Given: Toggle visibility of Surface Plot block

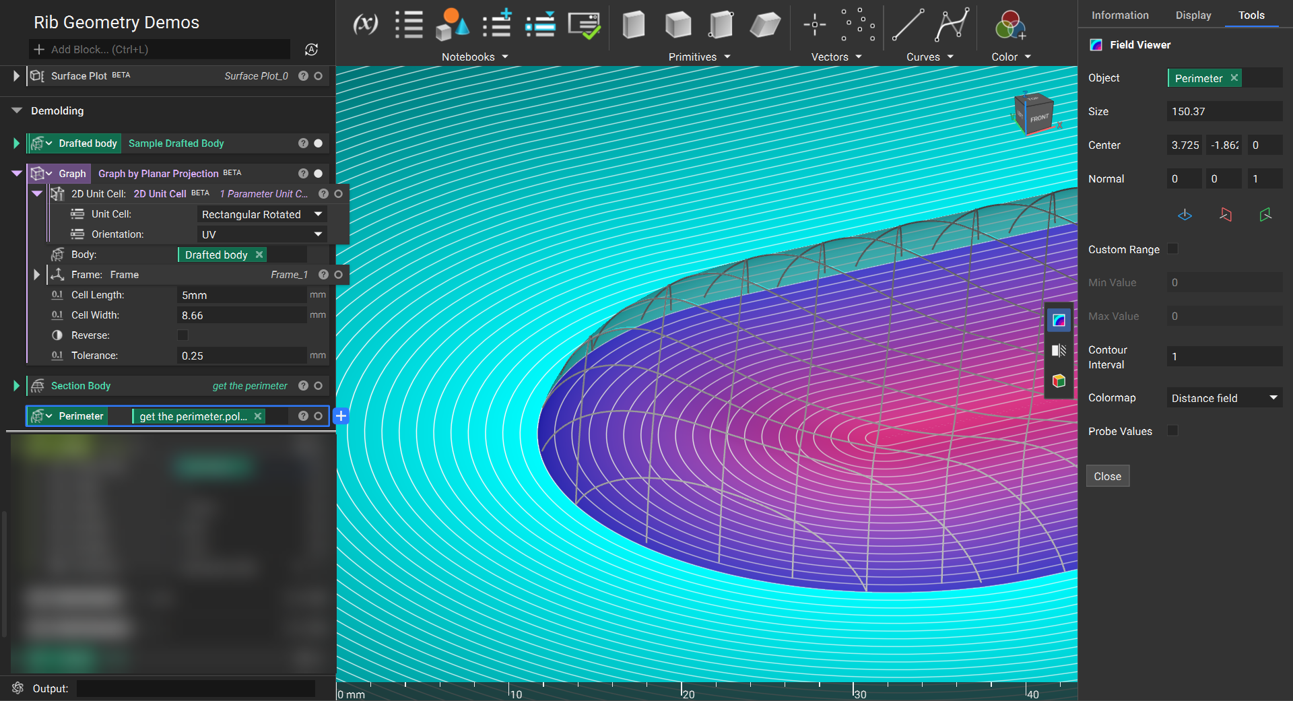Looking at the screenshot, I should pos(318,76).
